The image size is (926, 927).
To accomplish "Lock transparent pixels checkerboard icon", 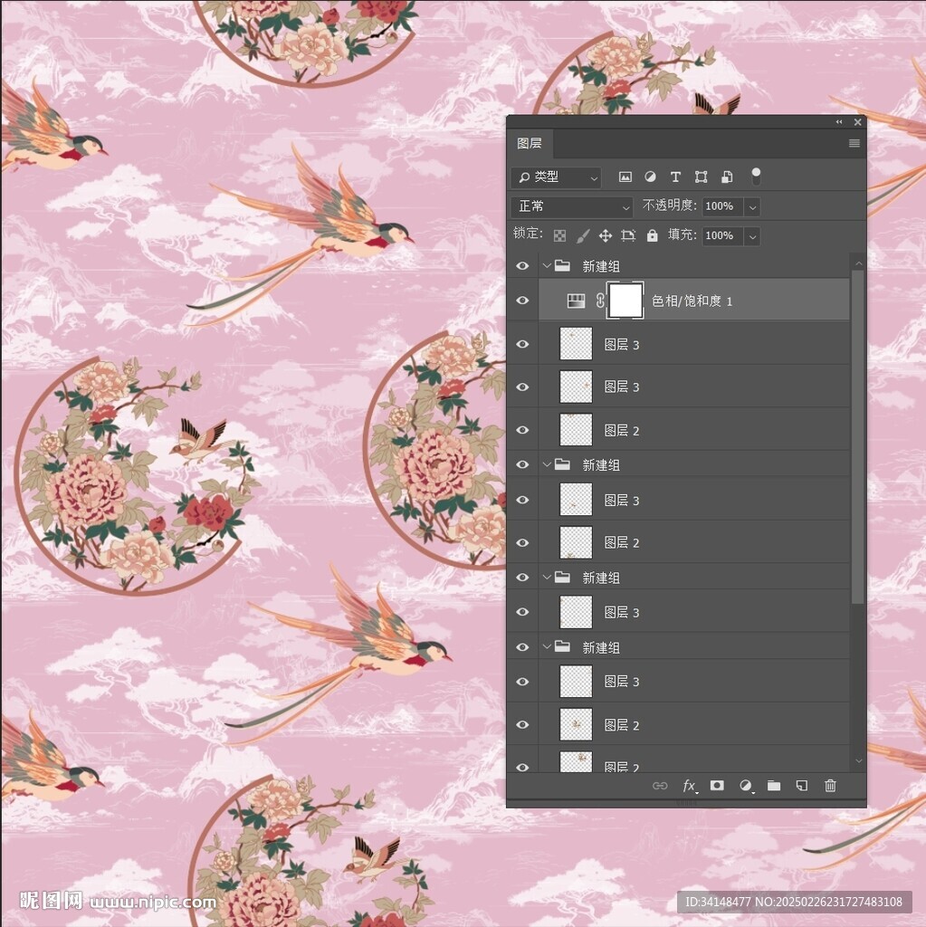I will pos(559,236).
